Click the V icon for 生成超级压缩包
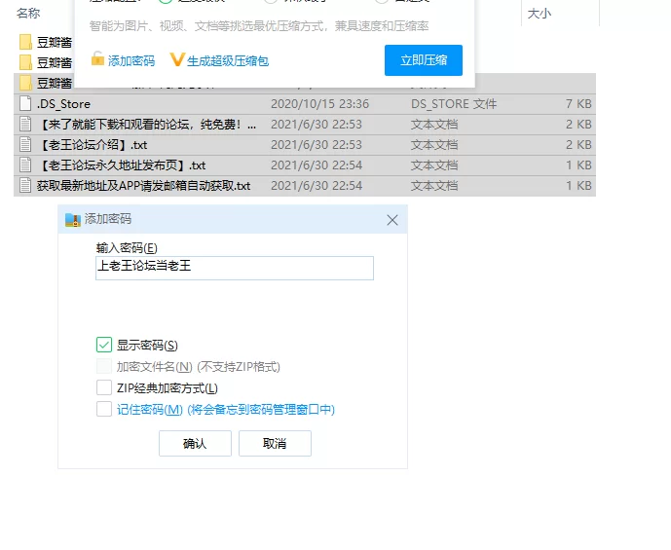 [x=176, y=59]
